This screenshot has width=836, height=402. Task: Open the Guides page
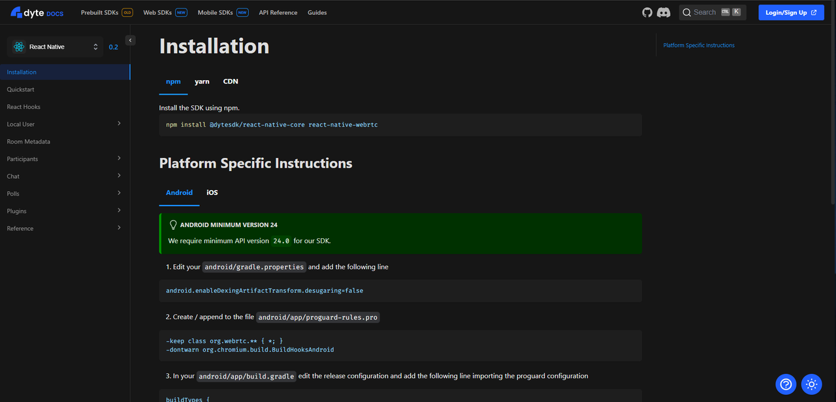click(x=317, y=12)
